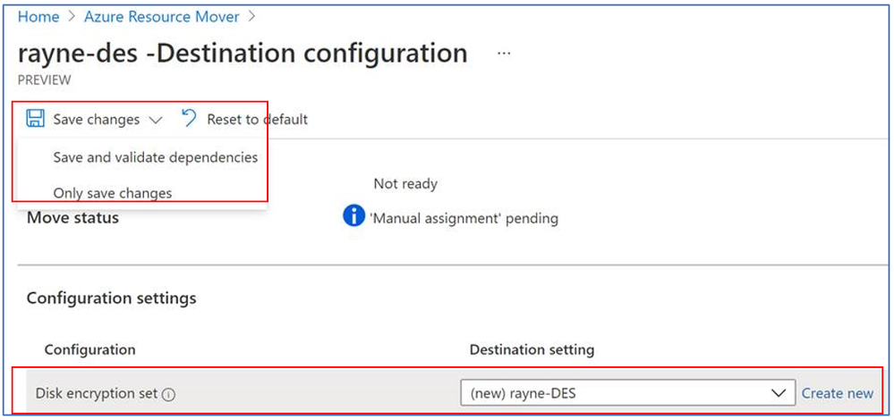Click the Move status label
Viewport: 894px width, 420px height.
point(73,217)
